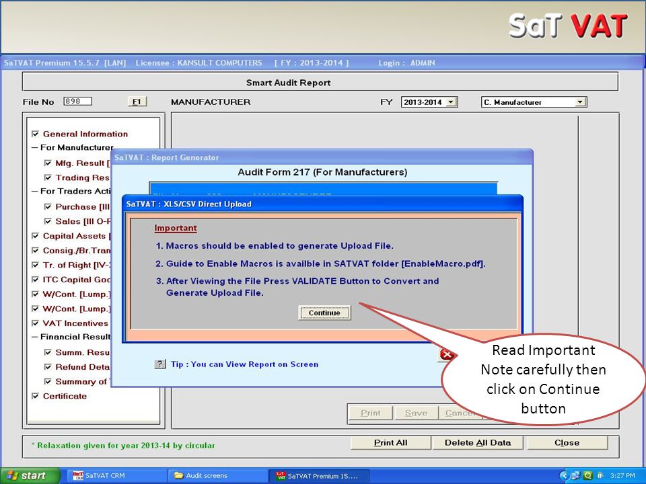Click the disabled Print button
This screenshot has height=484, width=646.
coord(370,413)
